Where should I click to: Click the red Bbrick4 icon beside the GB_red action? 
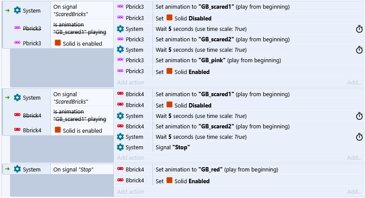coord(120,169)
